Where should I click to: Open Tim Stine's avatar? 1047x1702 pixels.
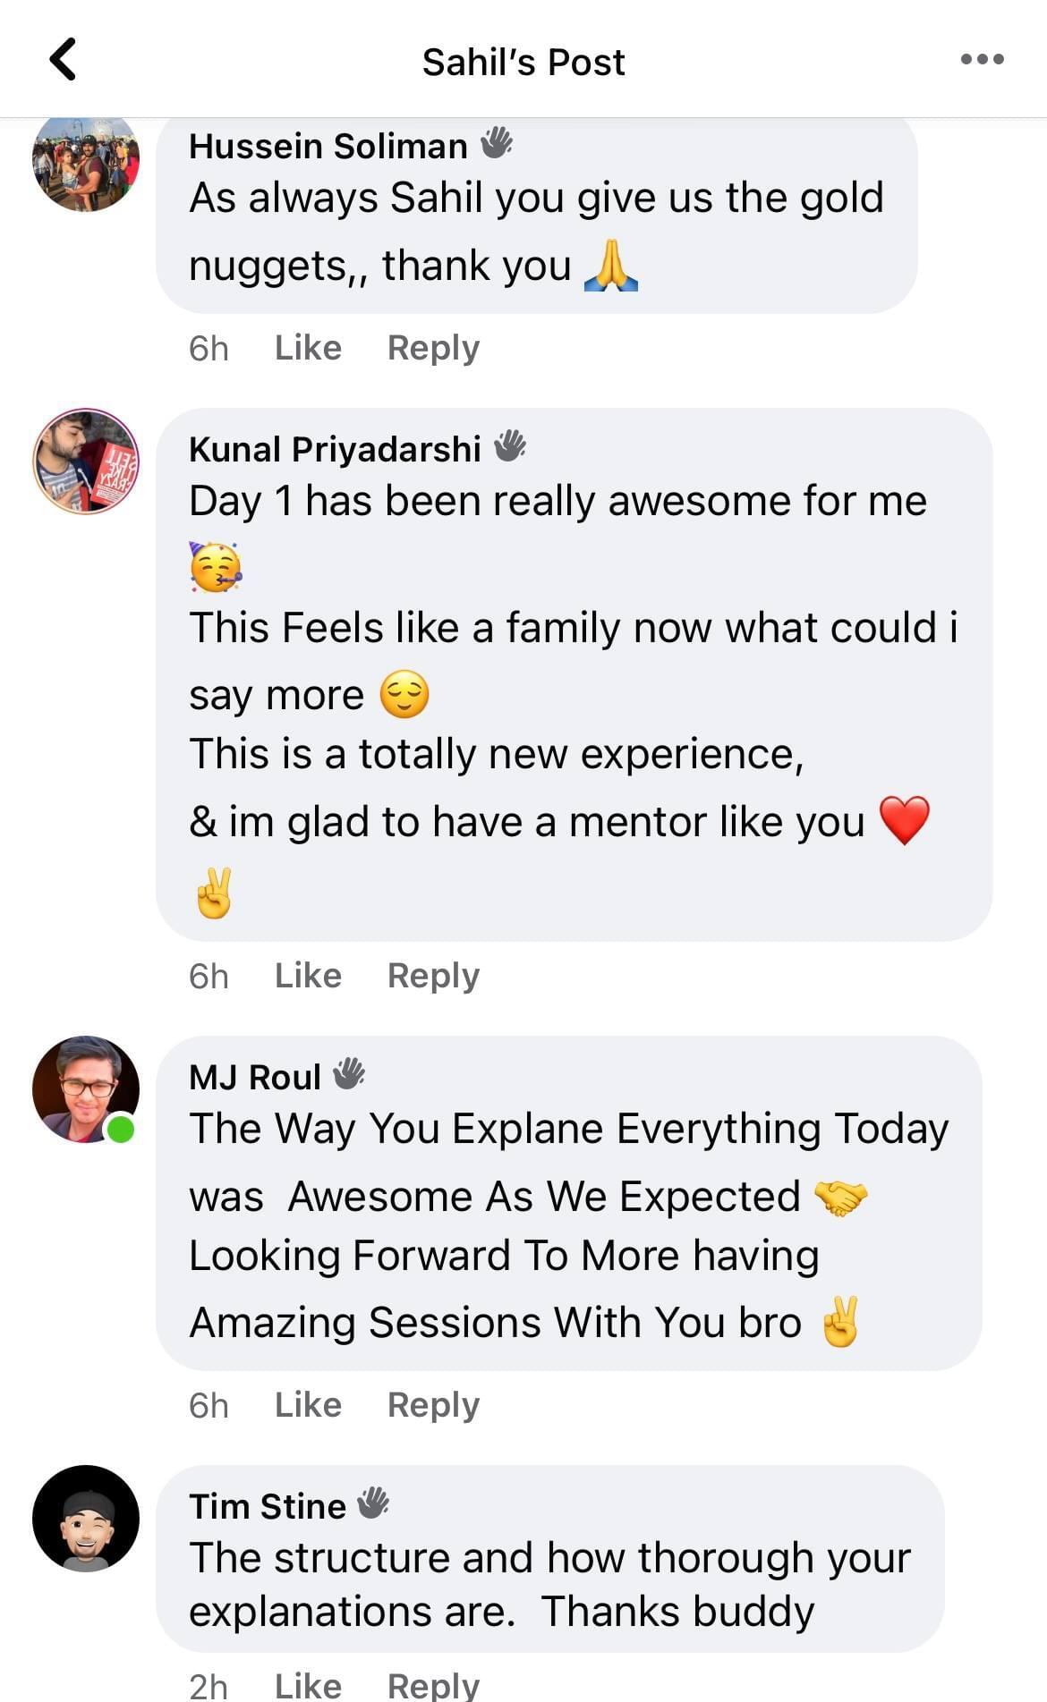coord(86,1519)
